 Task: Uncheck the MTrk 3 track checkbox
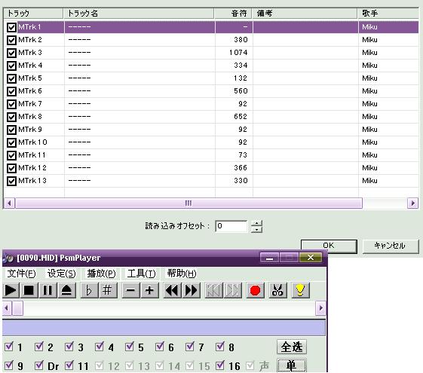click(x=11, y=53)
